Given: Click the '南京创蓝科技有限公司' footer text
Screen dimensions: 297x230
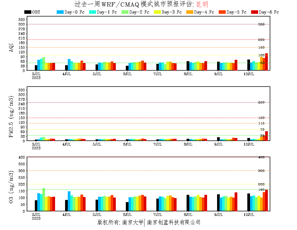Looking at the screenshot, I should click(174, 222).
